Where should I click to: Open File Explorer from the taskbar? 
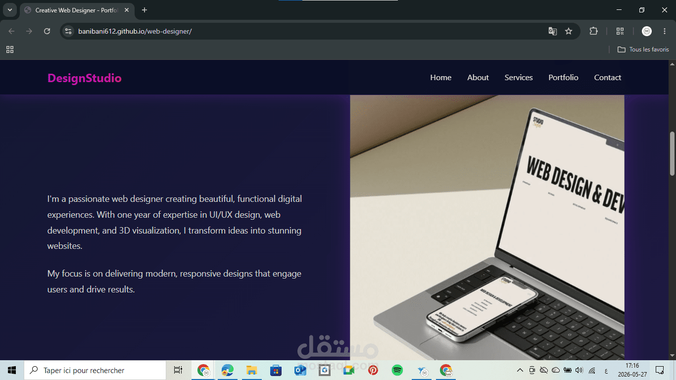point(251,370)
